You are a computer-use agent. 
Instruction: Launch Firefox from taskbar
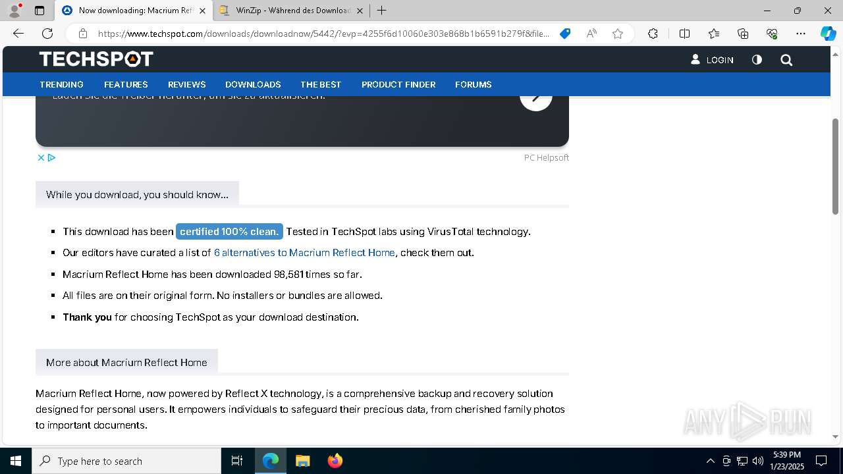(x=335, y=461)
